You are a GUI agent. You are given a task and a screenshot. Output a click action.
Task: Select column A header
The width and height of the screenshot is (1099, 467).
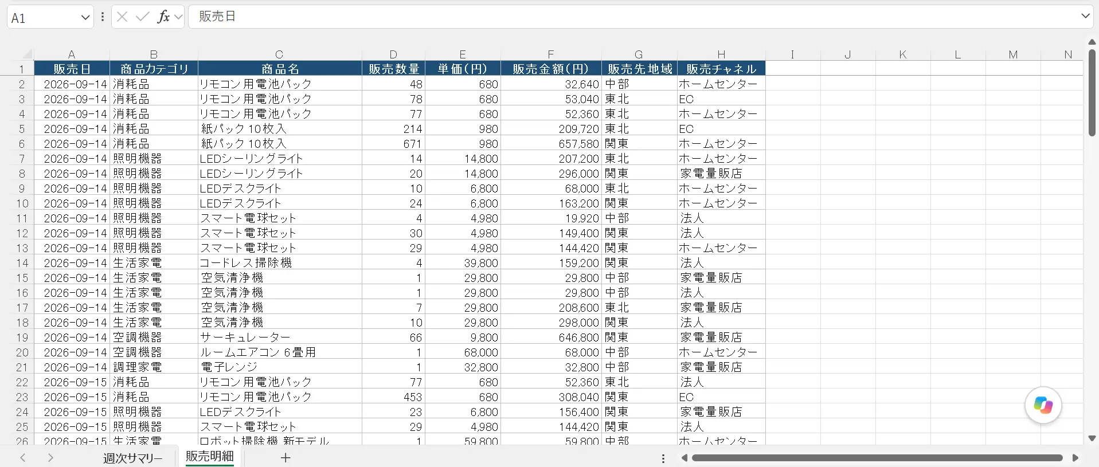[x=72, y=54]
